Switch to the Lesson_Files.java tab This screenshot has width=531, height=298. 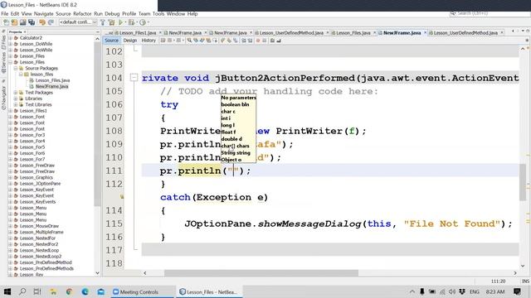[x=353, y=33]
